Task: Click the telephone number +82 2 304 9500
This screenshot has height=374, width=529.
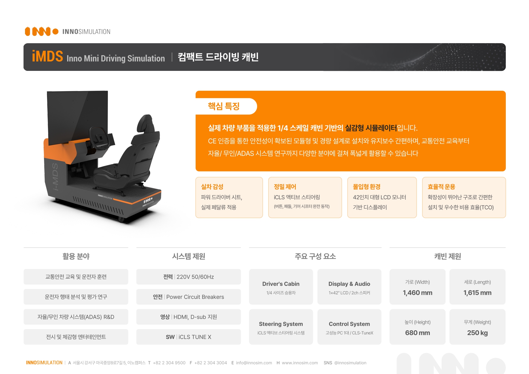Action: 169,363
